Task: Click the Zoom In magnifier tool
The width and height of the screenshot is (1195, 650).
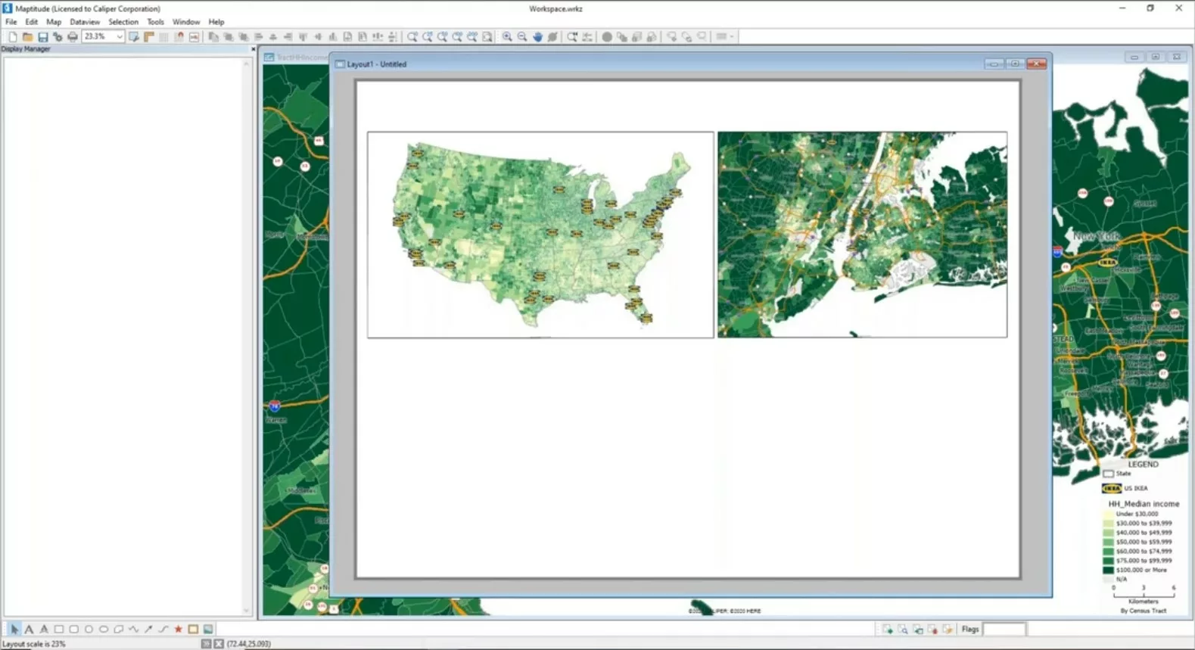Action: coord(507,36)
